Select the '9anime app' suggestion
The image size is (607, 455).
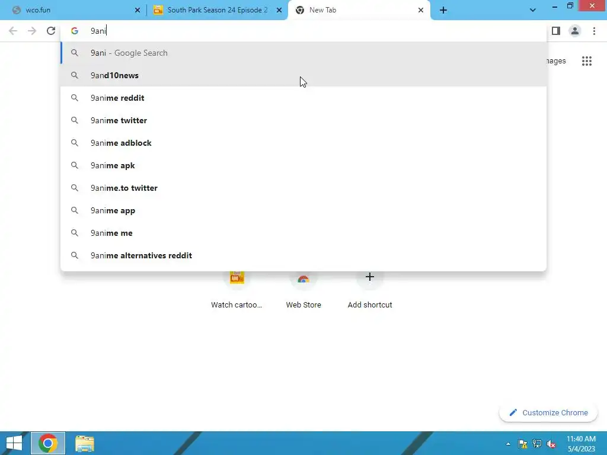pos(303,210)
